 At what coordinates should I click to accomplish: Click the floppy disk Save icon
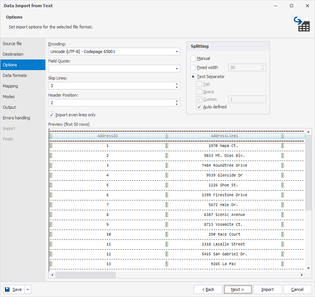[7, 289]
